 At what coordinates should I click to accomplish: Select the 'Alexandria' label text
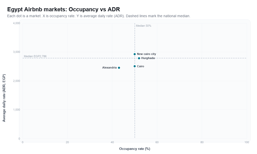[109, 68]
